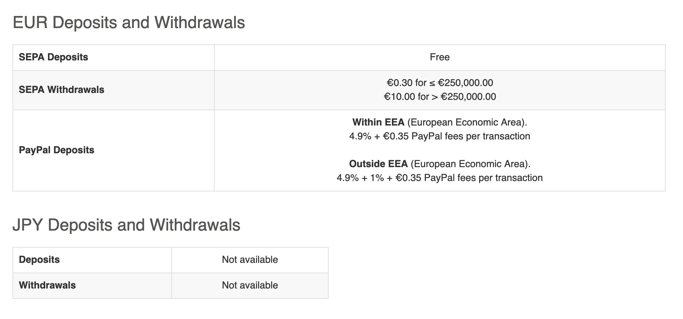The image size is (683, 319).
Task: Select the SEPA Deposits row label
Action: pyautogui.click(x=53, y=57)
